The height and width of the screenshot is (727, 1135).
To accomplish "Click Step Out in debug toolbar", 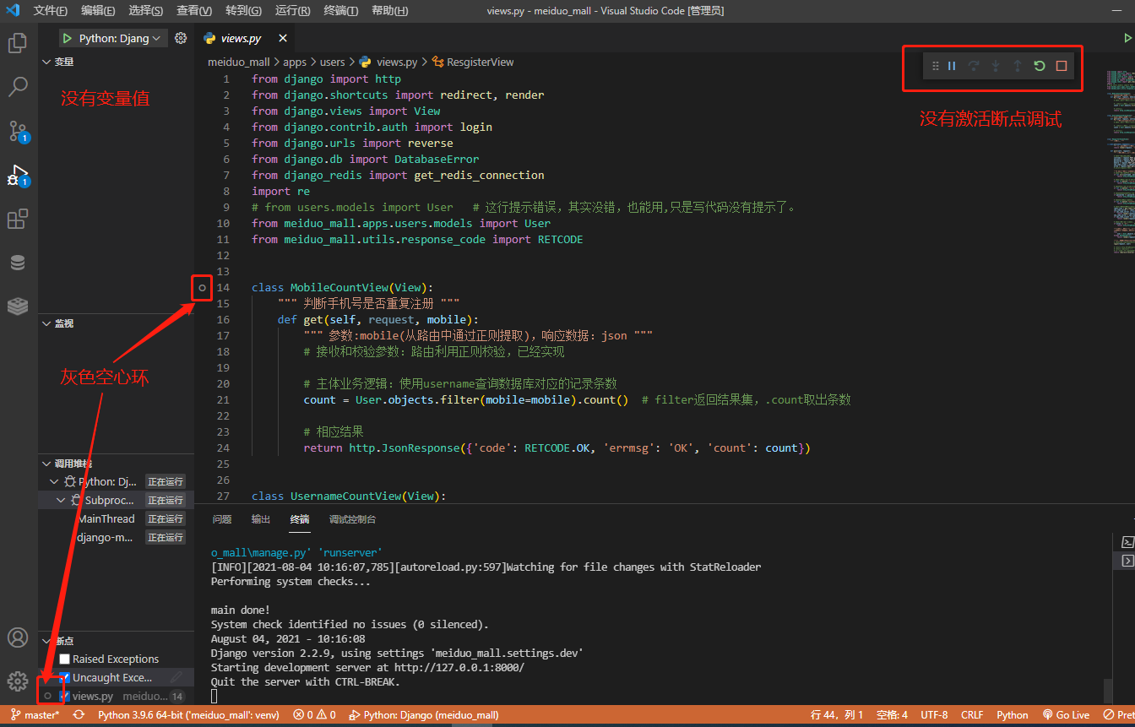I will point(1018,66).
